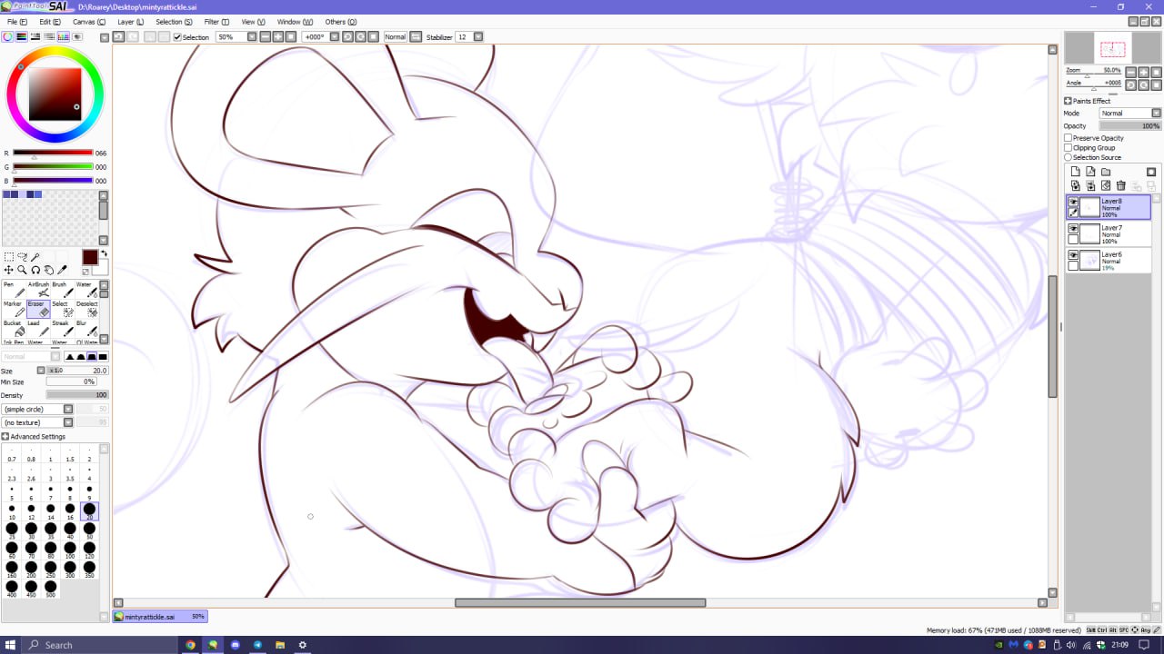This screenshot has width=1164, height=654.
Task: Enable the Preserve Opacity checkbox
Action: coord(1069,138)
